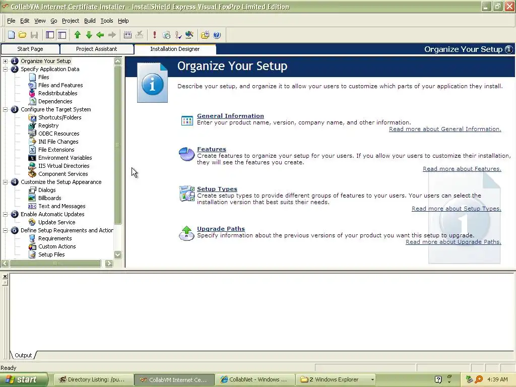516x387 pixels.
Task: Open the Upgrade Paths link
Action: pyautogui.click(x=221, y=229)
